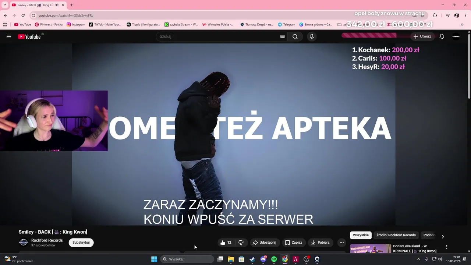
Task: Reload the page in Chrome
Action: pyautogui.click(x=23, y=15)
